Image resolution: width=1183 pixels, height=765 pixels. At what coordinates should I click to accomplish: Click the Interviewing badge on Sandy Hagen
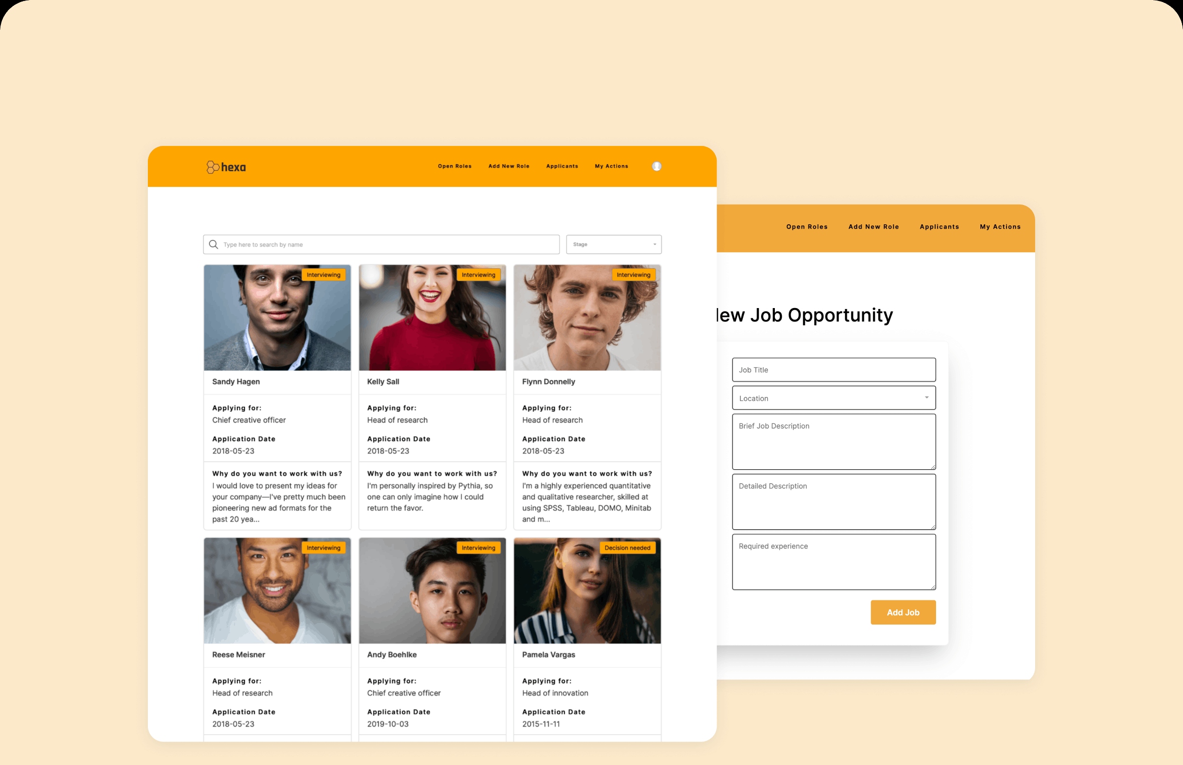pos(323,274)
